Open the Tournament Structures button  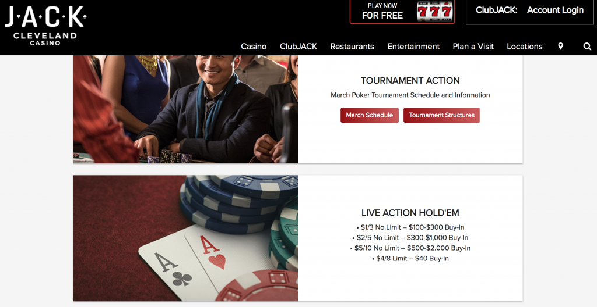coord(442,115)
